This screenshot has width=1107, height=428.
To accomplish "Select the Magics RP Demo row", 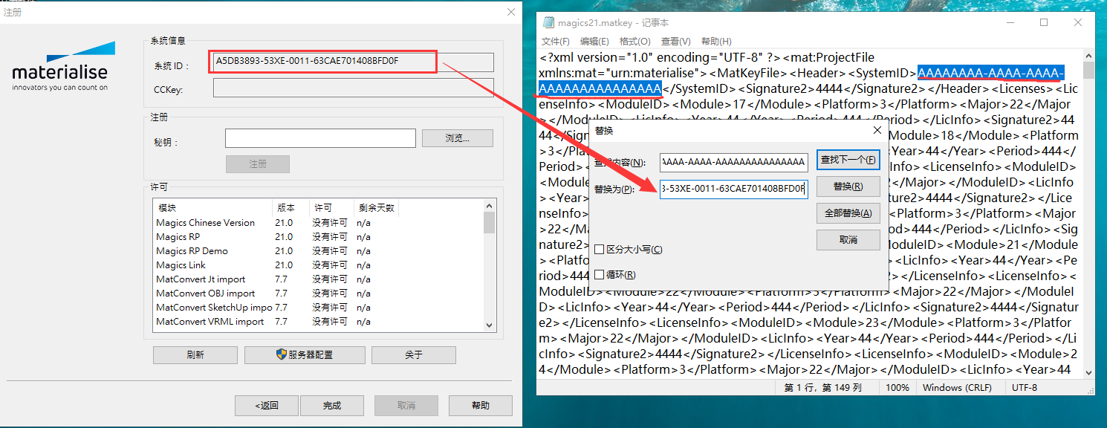I will point(319,251).
